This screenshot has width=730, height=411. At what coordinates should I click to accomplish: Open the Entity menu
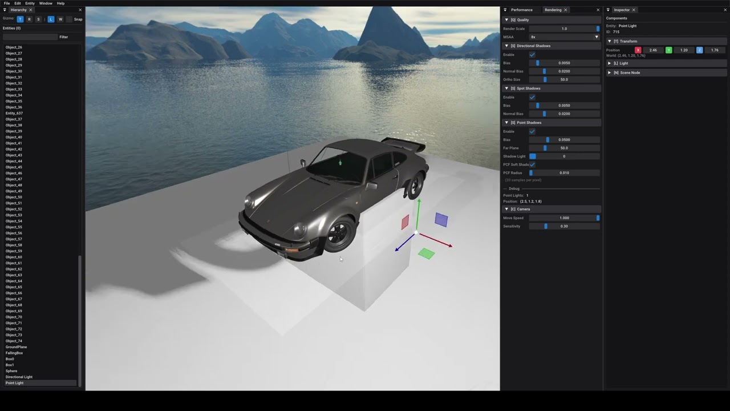point(30,3)
